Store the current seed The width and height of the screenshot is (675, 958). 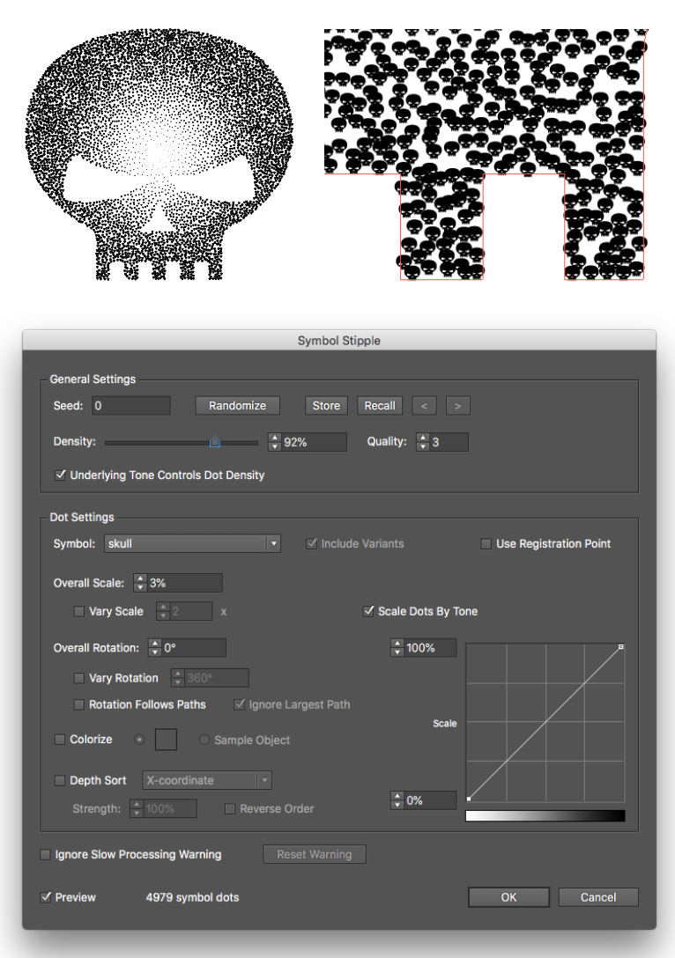(x=326, y=406)
